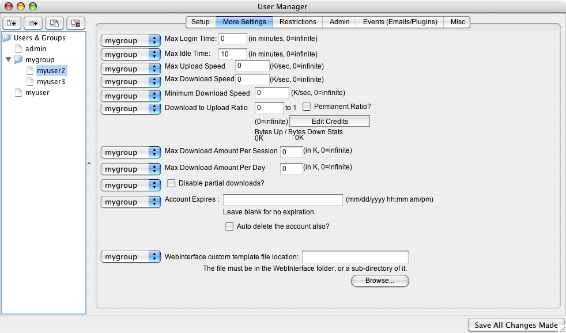Click the admin user file icon
This screenshot has width=566, height=333.
click(x=18, y=49)
